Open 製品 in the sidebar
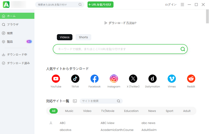209x134 pixels. point(17,41)
